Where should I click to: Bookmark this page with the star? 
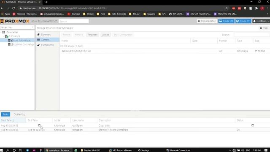pyautogui.click(x=227, y=8)
